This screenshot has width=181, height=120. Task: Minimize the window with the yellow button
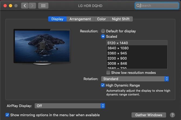click(x=11, y=6)
